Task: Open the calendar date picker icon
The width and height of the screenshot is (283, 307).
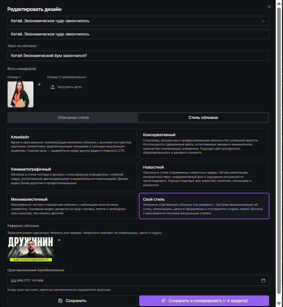Action: (x=263, y=281)
